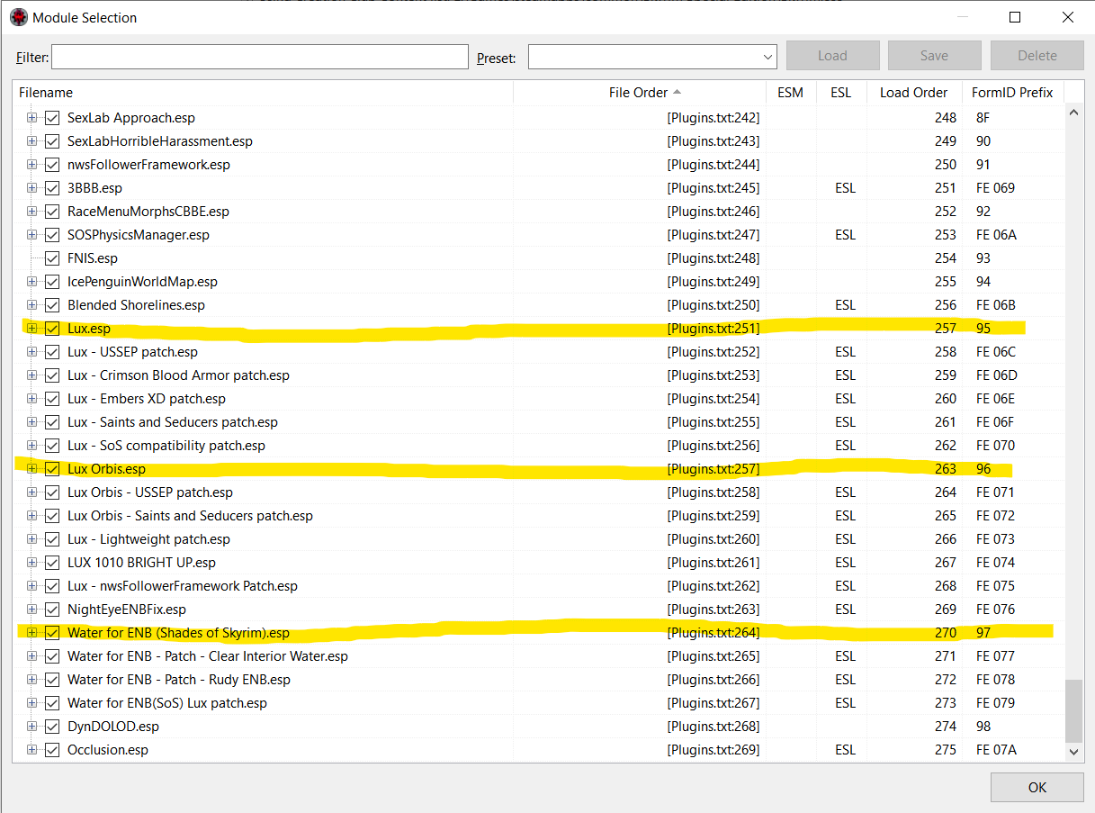Image resolution: width=1095 pixels, height=813 pixels.
Task: Confirm module selection with OK
Action: (1037, 787)
